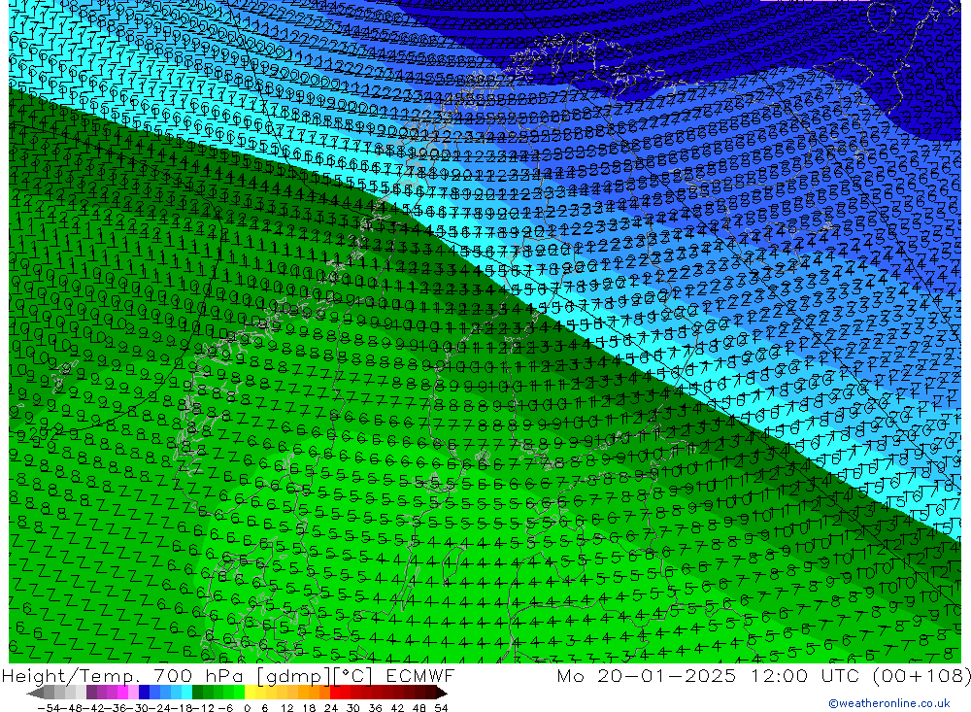Click the dark blue legend swatch above -30
This screenshot has height=712, width=971.
(x=144, y=693)
